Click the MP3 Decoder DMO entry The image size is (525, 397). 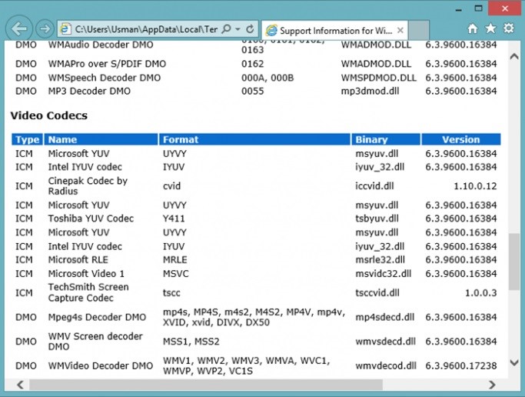click(x=89, y=91)
